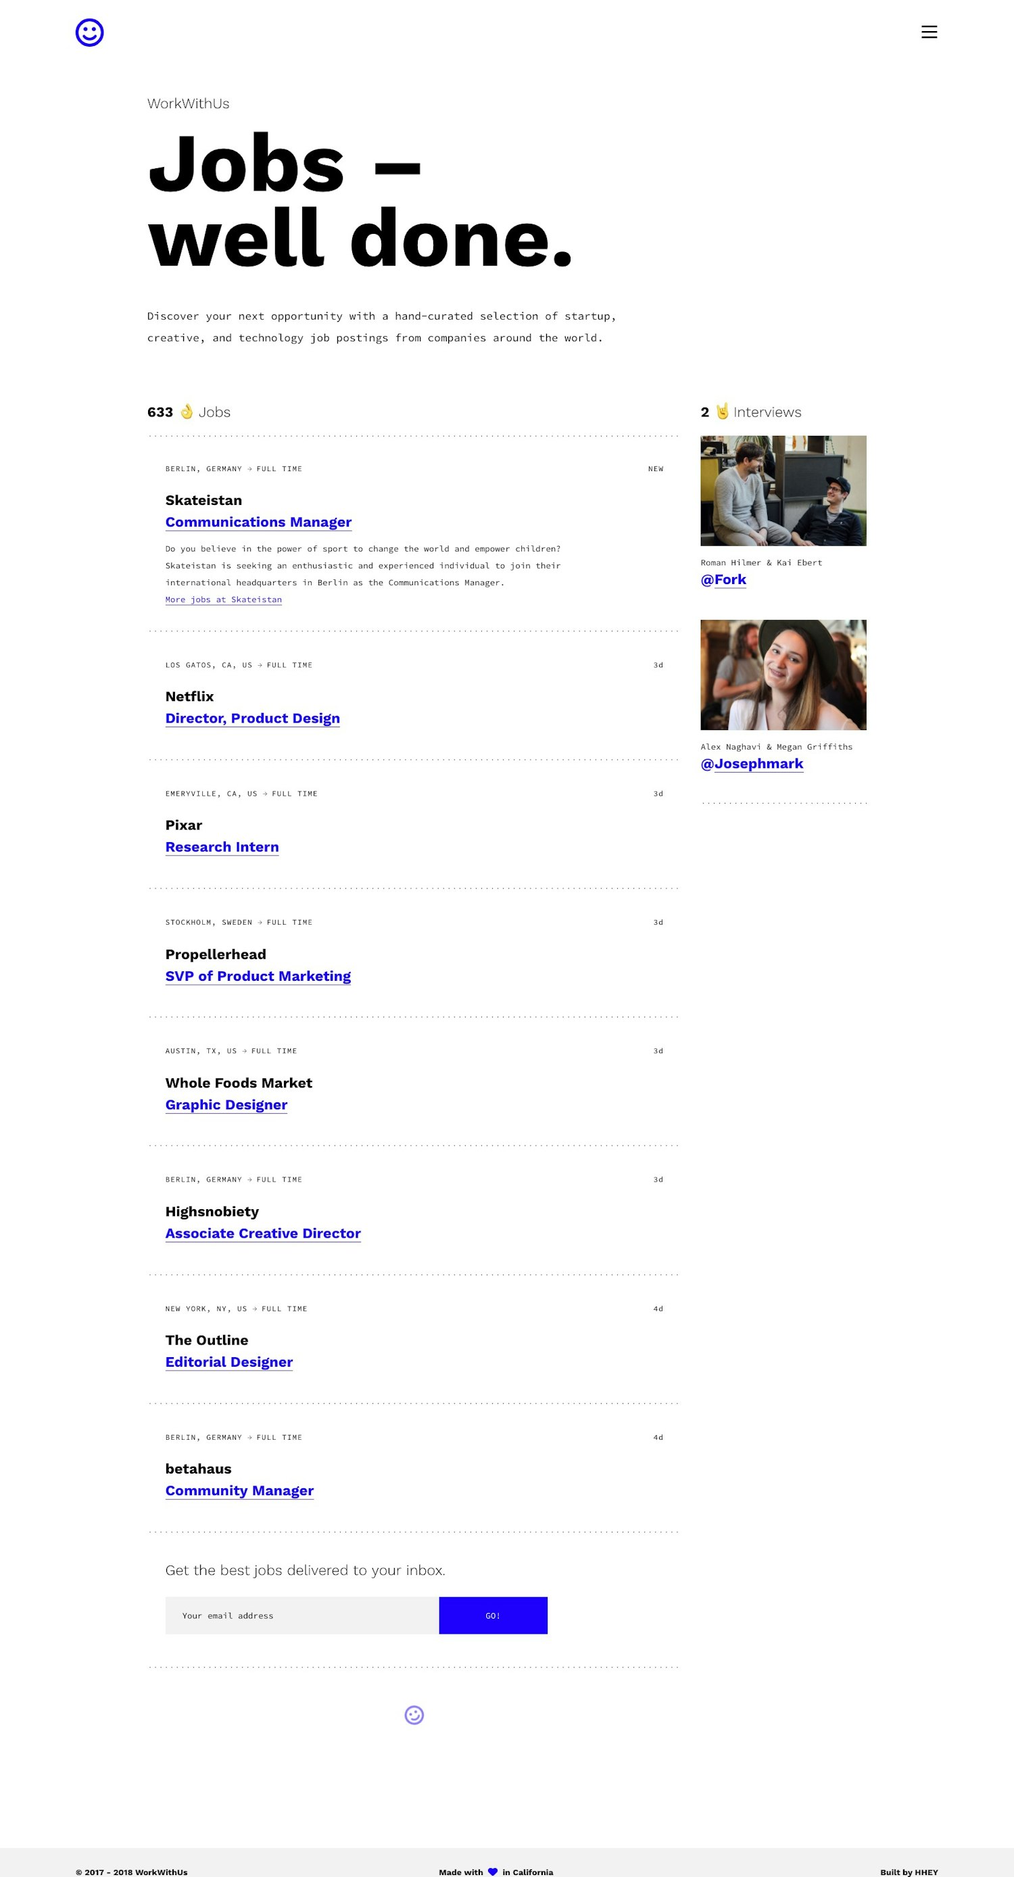Open Associate Creative Director listing
The width and height of the screenshot is (1014, 1877).
coord(263,1233)
